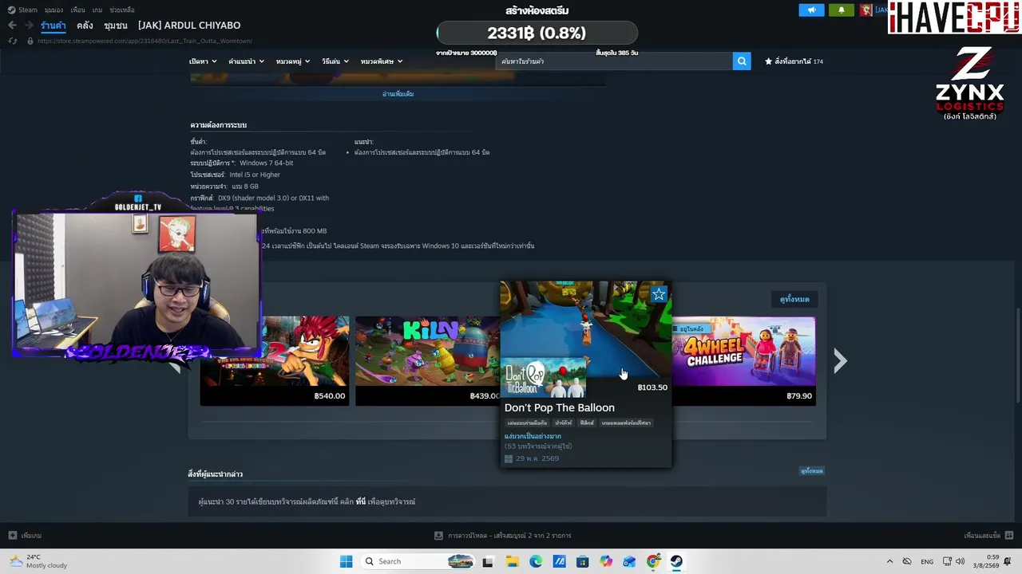Toggle wishlist star on Don't Pop The Balloon
The width and height of the screenshot is (1022, 574).
(659, 295)
